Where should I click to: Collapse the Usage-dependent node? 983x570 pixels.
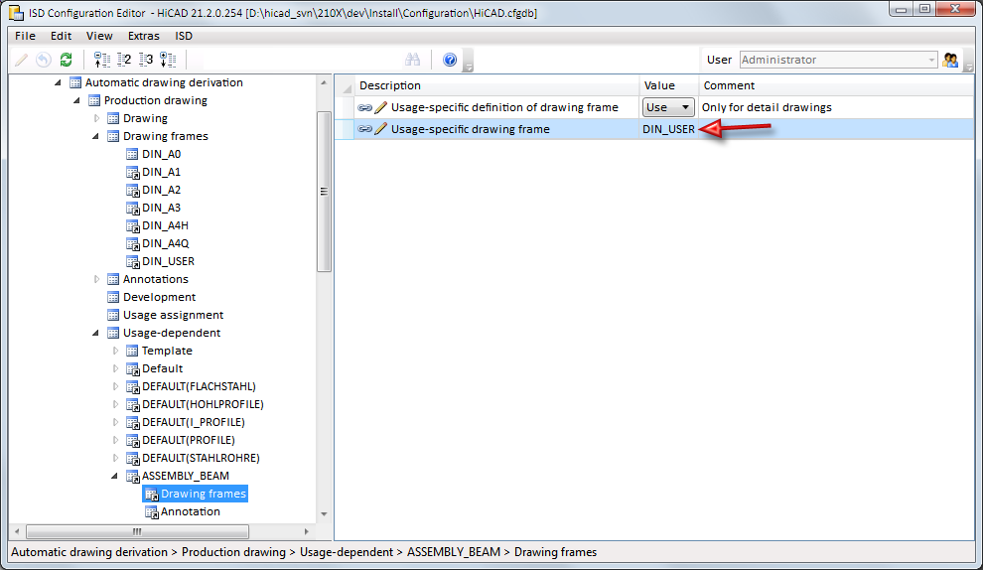coord(95,333)
